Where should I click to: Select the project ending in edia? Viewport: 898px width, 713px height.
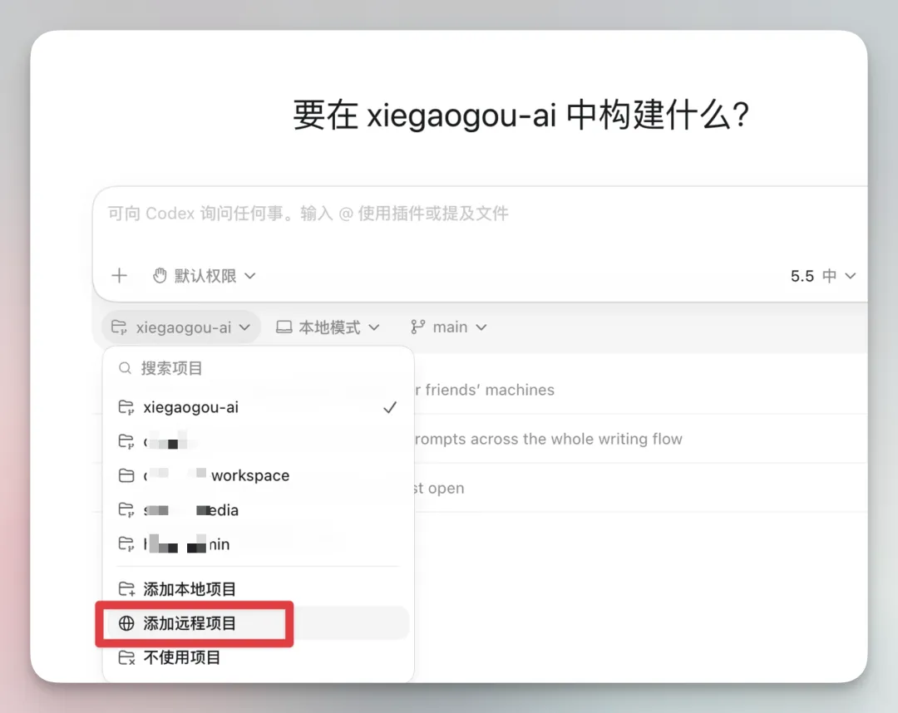tap(259, 510)
